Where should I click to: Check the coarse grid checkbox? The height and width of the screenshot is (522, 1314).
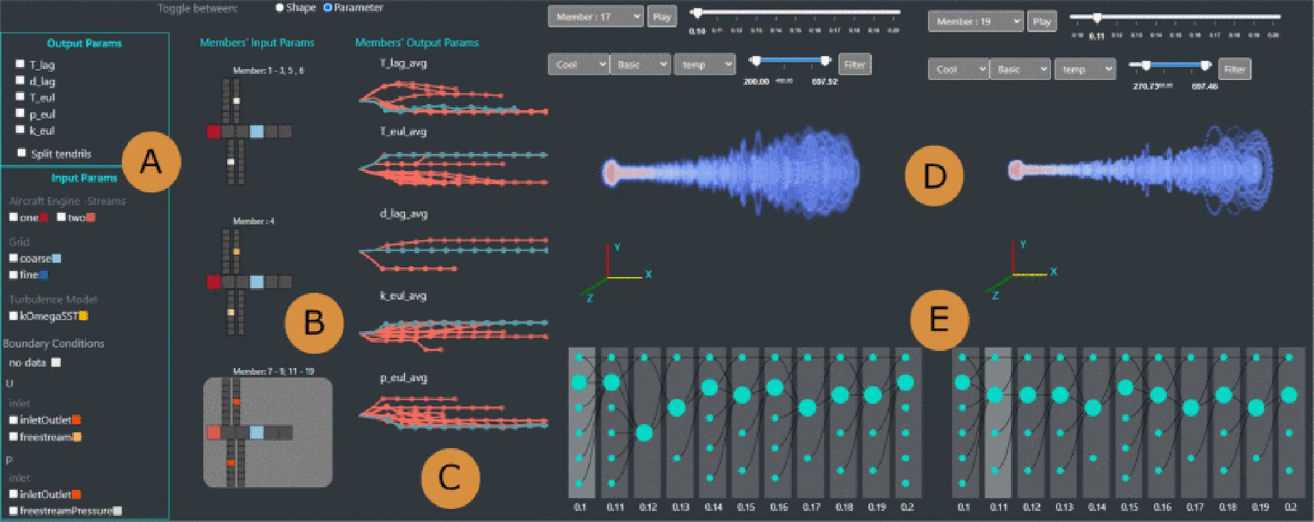13,258
